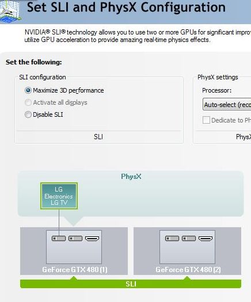
Task: Click second DVI port on GTX 480 (1)
Action: (x=75, y=239)
